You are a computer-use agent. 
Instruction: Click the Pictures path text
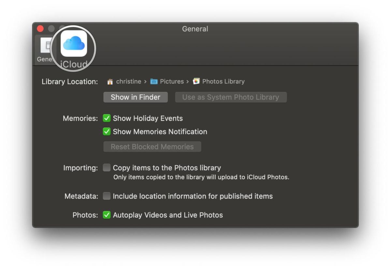pyautogui.click(x=172, y=81)
